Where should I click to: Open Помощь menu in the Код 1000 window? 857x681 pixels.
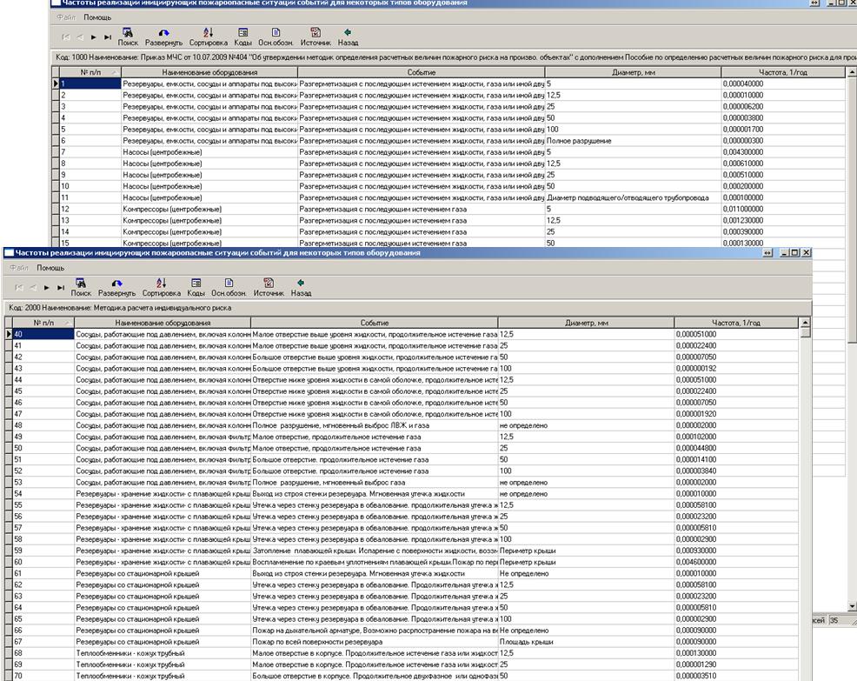click(97, 17)
